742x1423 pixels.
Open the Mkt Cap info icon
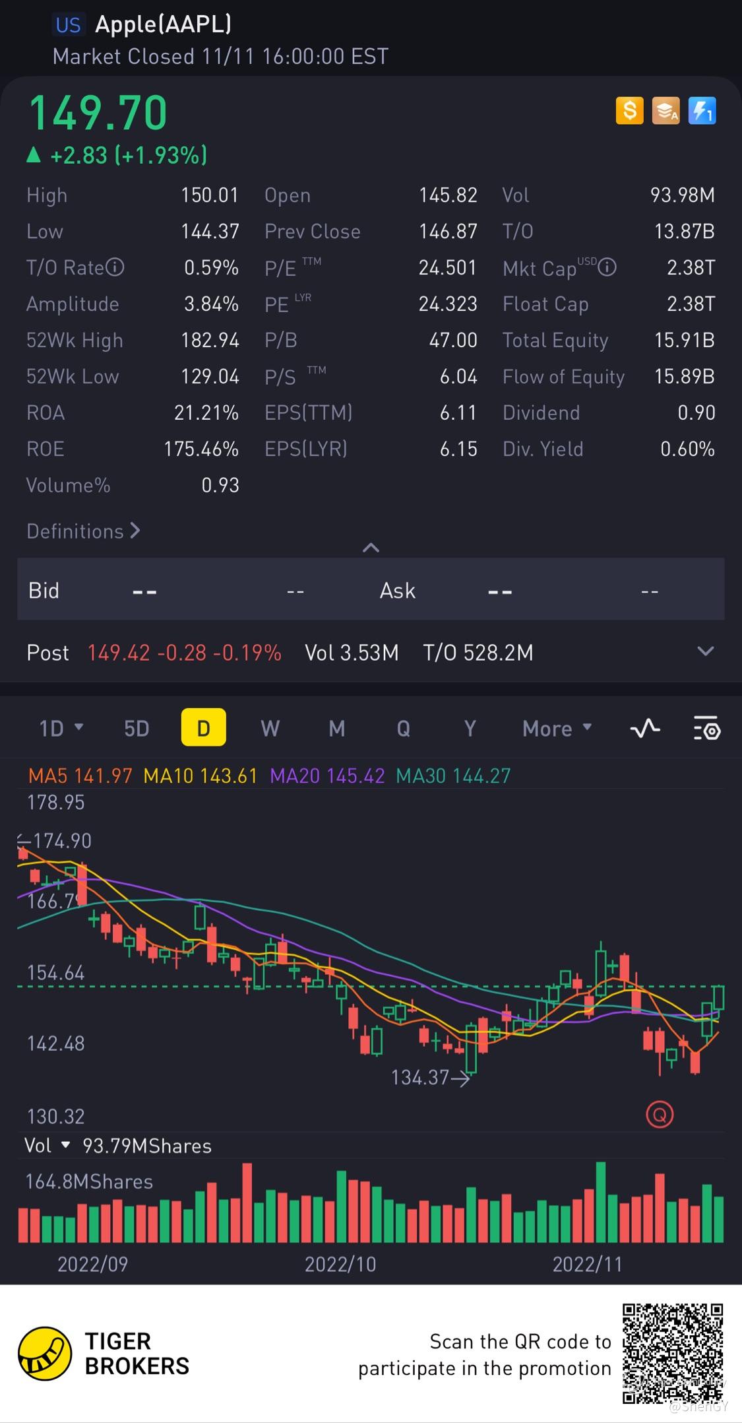click(x=607, y=267)
